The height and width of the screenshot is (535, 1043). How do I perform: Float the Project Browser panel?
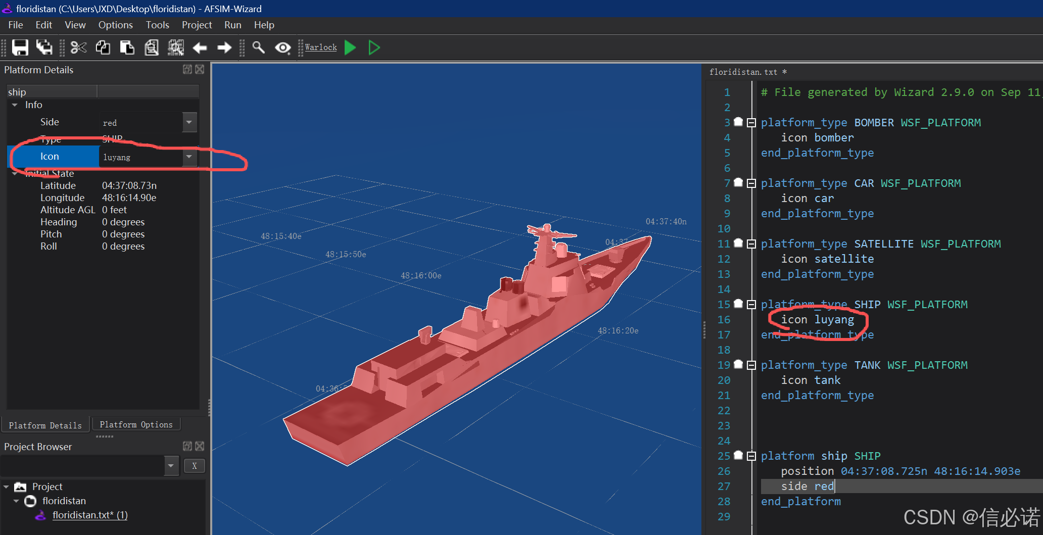(x=187, y=446)
